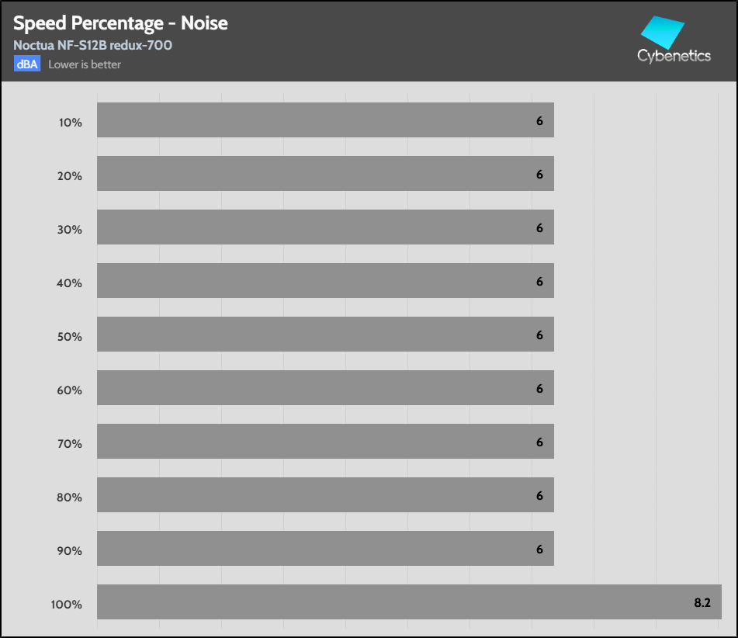Choose the 90% axis label

pos(69,551)
